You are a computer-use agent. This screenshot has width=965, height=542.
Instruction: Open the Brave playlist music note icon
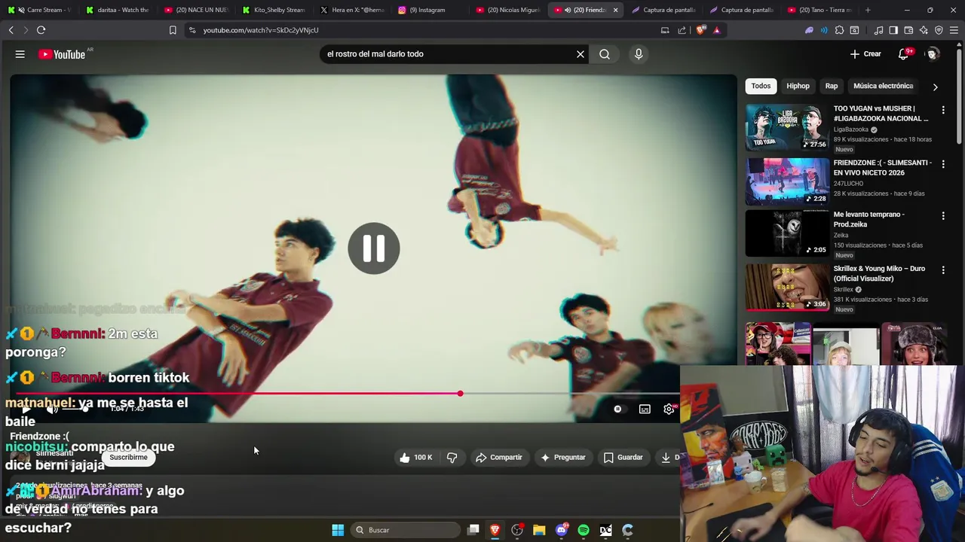point(878,30)
